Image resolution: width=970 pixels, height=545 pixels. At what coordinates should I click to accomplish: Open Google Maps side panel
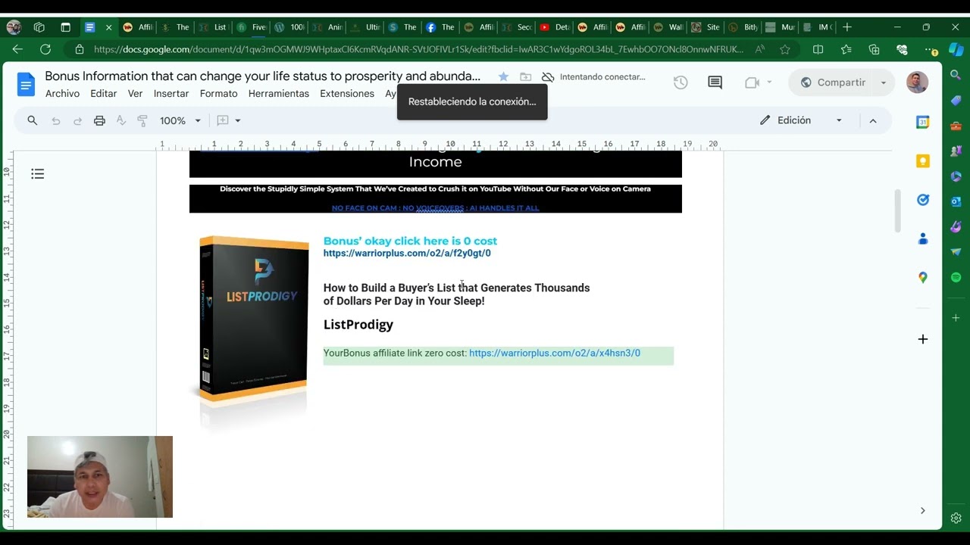pyautogui.click(x=922, y=277)
